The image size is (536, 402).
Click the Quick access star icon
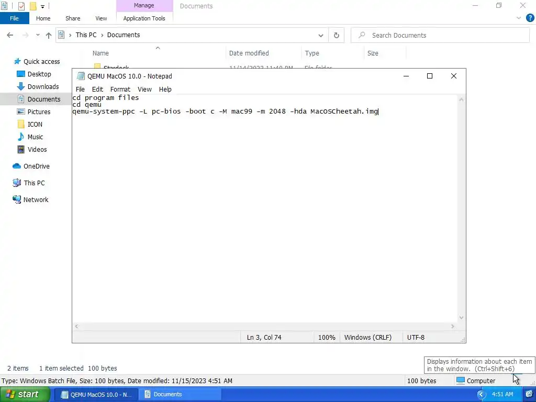click(17, 62)
